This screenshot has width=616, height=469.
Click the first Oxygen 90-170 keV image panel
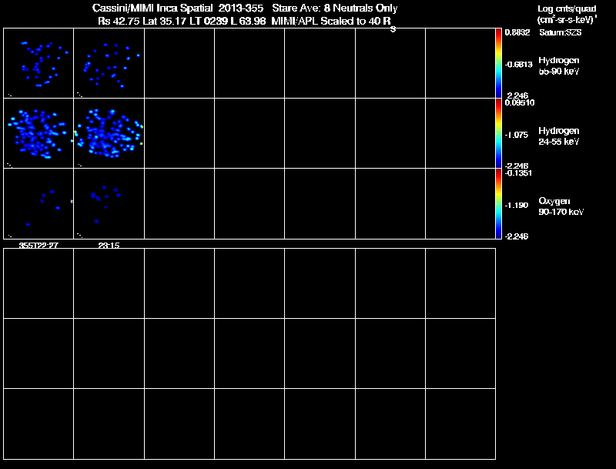[x=38, y=203]
